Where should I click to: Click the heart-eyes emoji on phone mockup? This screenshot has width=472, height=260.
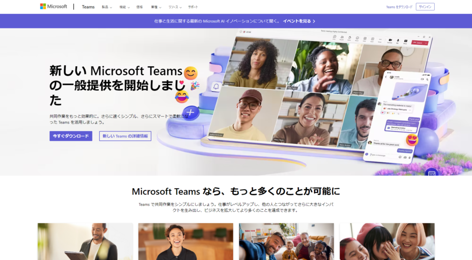tap(412, 140)
